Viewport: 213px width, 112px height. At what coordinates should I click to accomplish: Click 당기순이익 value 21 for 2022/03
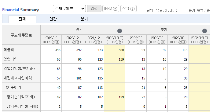(x=143, y=88)
